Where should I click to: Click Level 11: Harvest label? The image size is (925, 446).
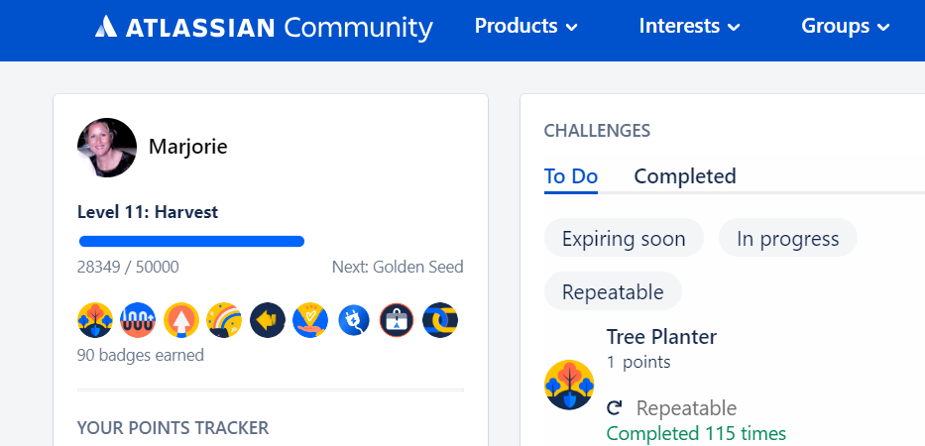click(148, 212)
